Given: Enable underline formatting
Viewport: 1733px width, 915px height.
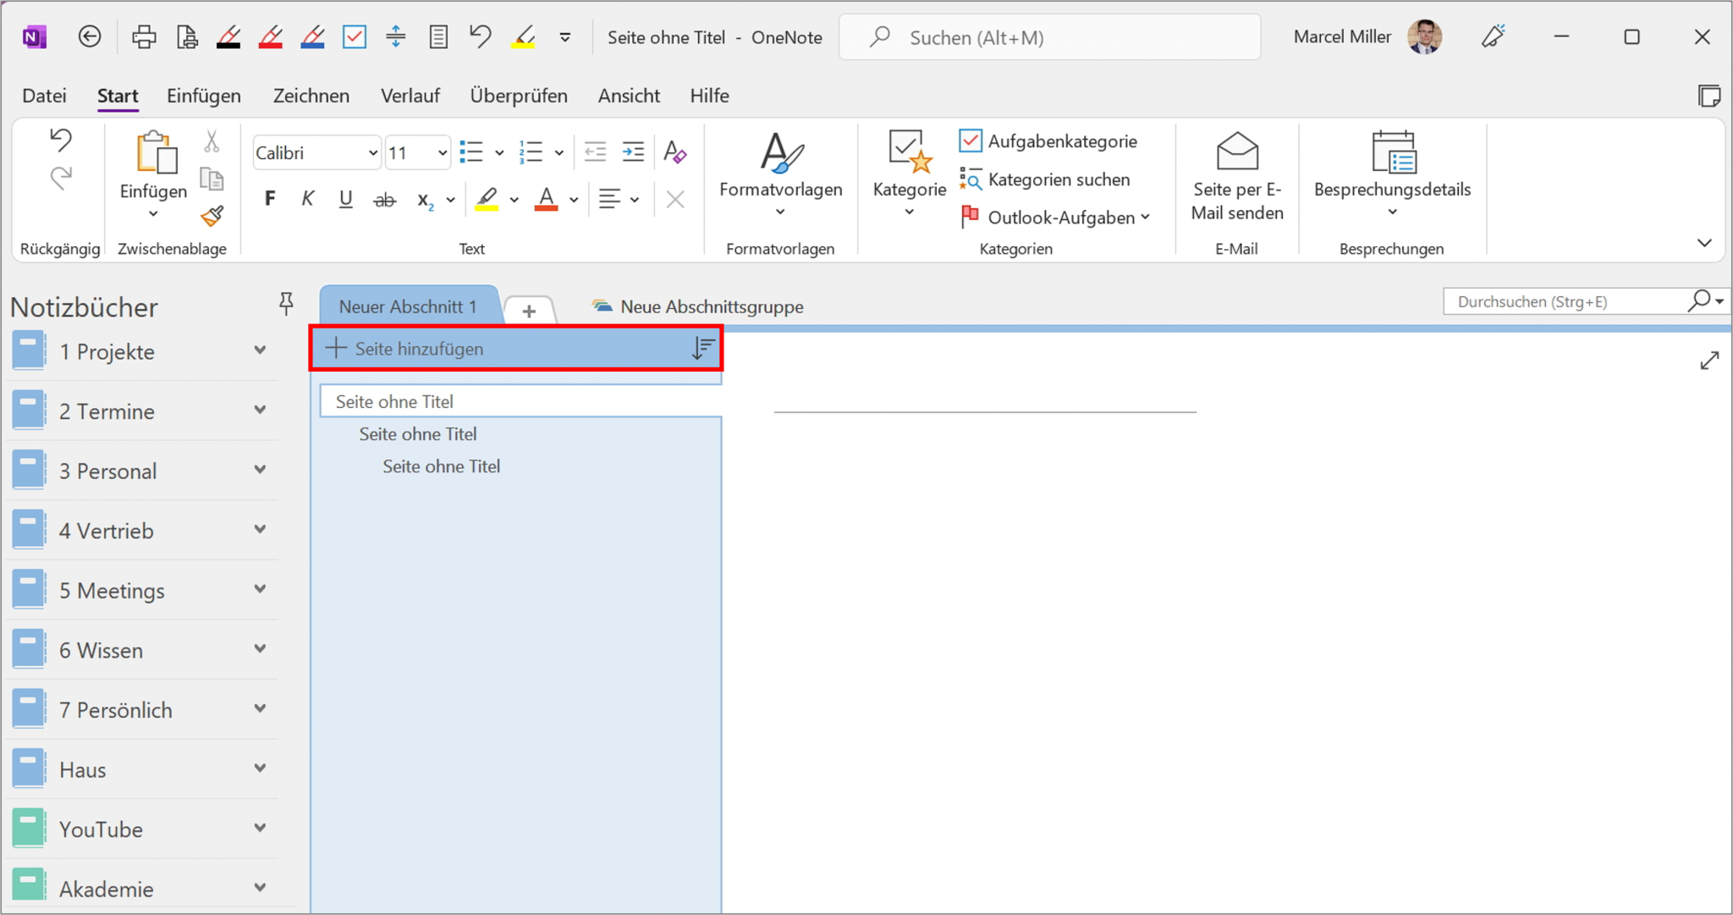Looking at the screenshot, I should pos(345,198).
